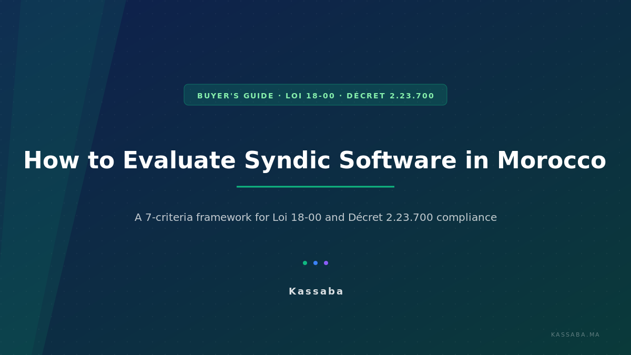The height and width of the screenshot is (355, 631).
Task: Click the Buyer's Guide Loi 18-00 badge
Action: [315, 95]
